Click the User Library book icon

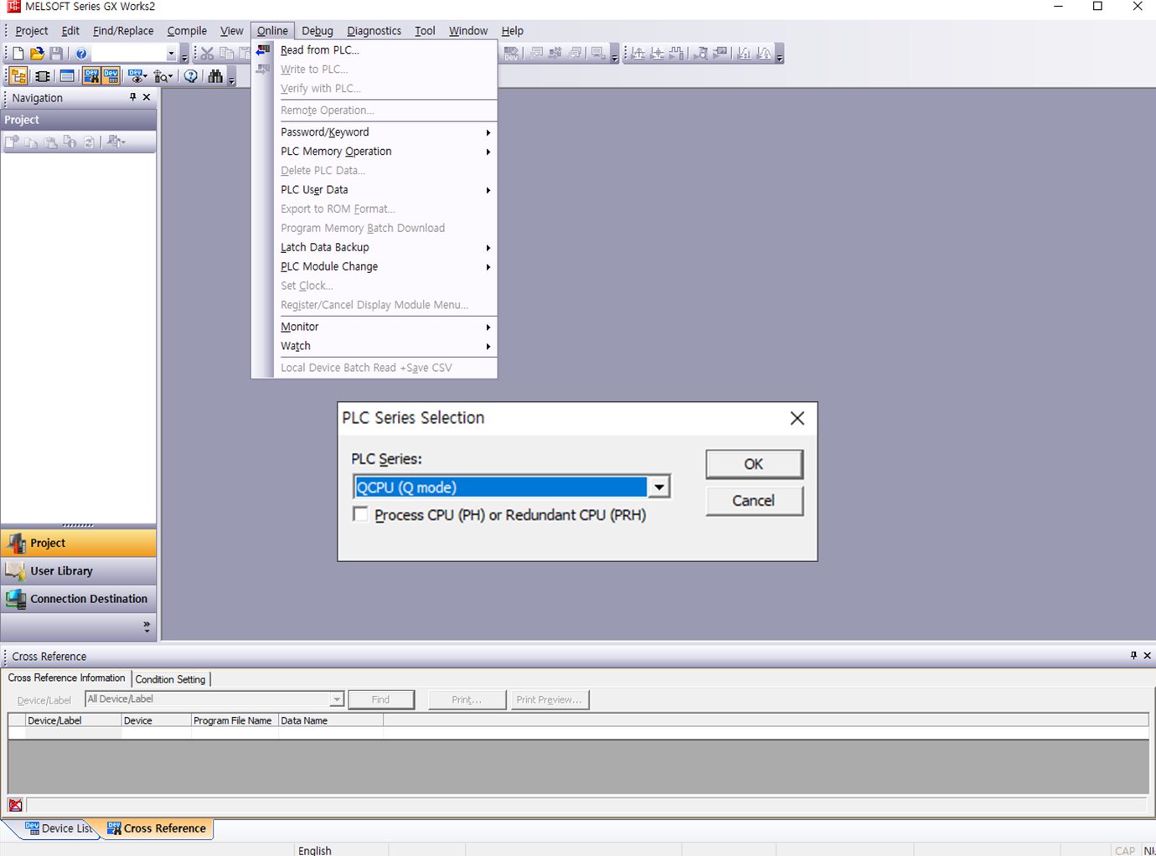click(x=16, y=571)
